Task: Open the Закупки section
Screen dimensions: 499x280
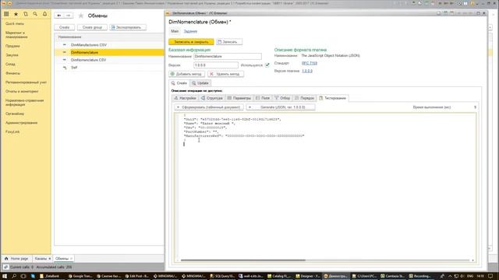Action: [12, 55]
